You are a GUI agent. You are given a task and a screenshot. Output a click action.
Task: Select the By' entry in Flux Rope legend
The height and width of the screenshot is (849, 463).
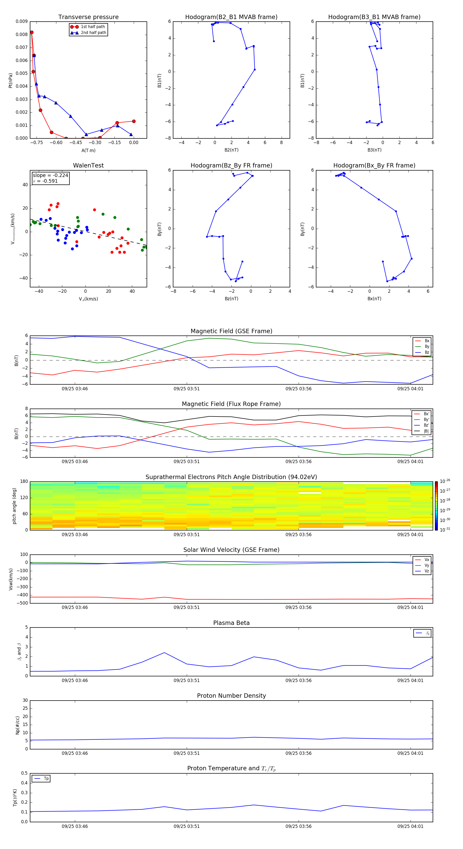tap(422, 420)
